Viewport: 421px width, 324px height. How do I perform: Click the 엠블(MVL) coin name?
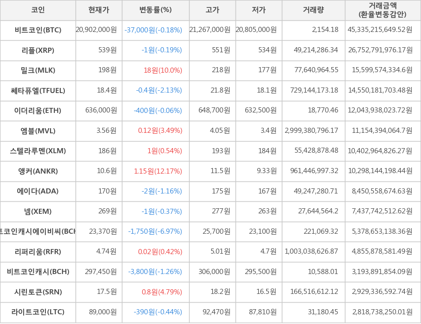coord(38,131)
